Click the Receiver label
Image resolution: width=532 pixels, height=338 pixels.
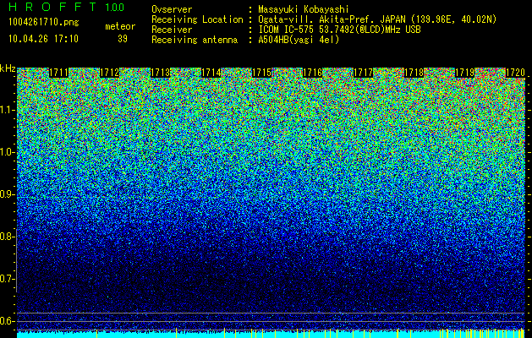(x=172, y=30)
